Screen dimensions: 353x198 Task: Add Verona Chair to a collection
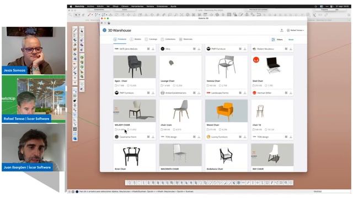click(x=240, y=93)
